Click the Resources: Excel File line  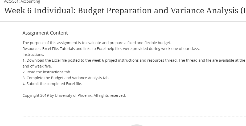click(111, 49)
